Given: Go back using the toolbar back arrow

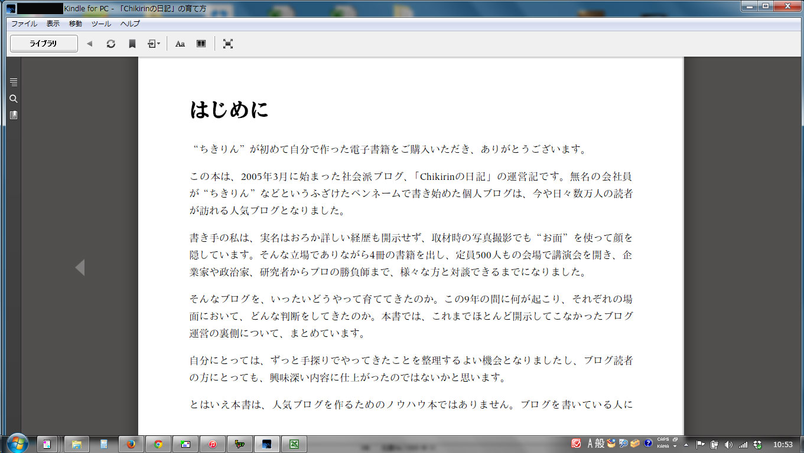Looking at the screenshot, I should pos(90,44).
